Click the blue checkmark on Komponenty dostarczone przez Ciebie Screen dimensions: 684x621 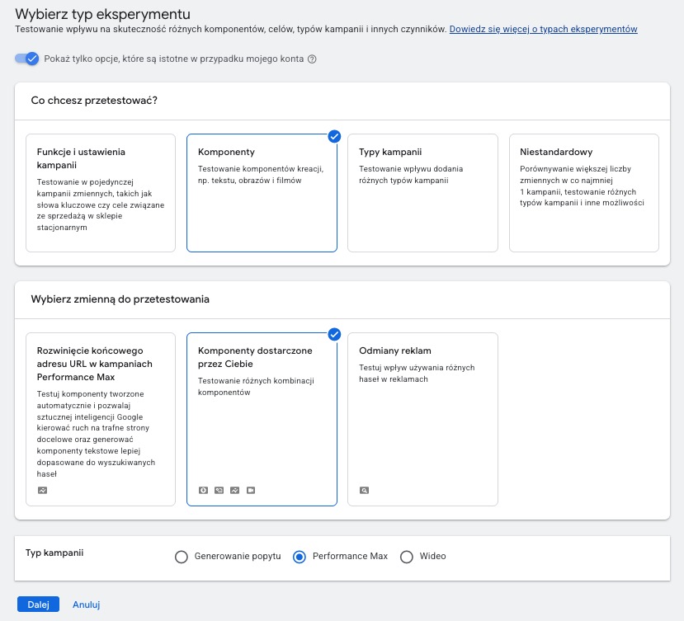[334, 334]
